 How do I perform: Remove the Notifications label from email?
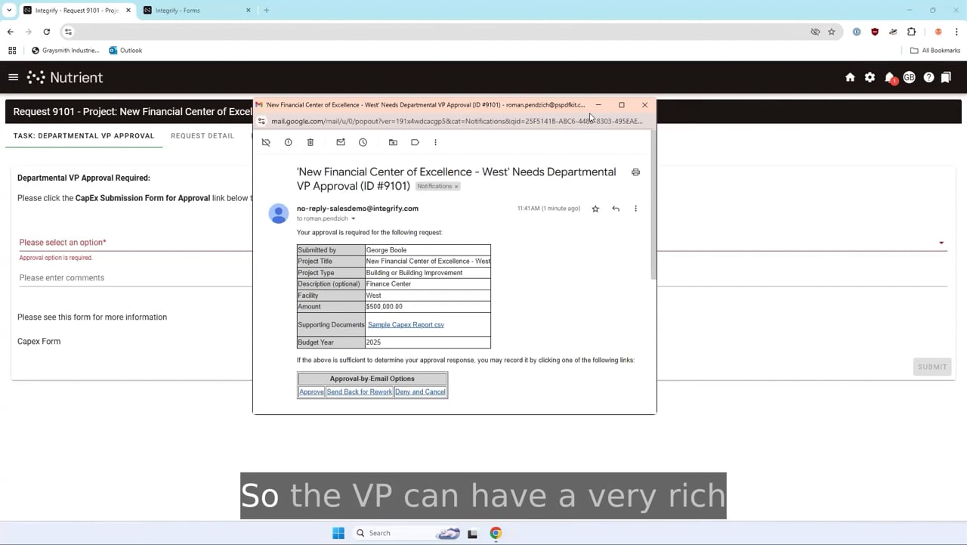pyautogui.click(x=456, y=187)
